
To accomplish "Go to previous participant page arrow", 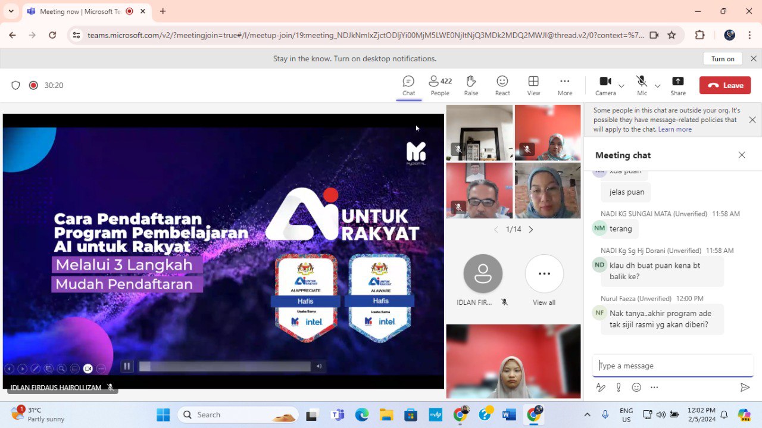I will click(496, 229).
